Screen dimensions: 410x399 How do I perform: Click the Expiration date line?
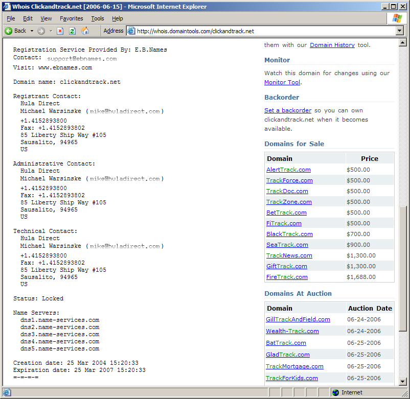pos(79,370)
